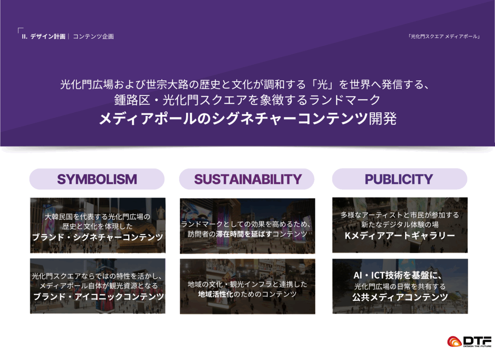Select the SUSTAINABILITY pill heading
This screenshot has width=495, height=350.
(x=247, y=179)
